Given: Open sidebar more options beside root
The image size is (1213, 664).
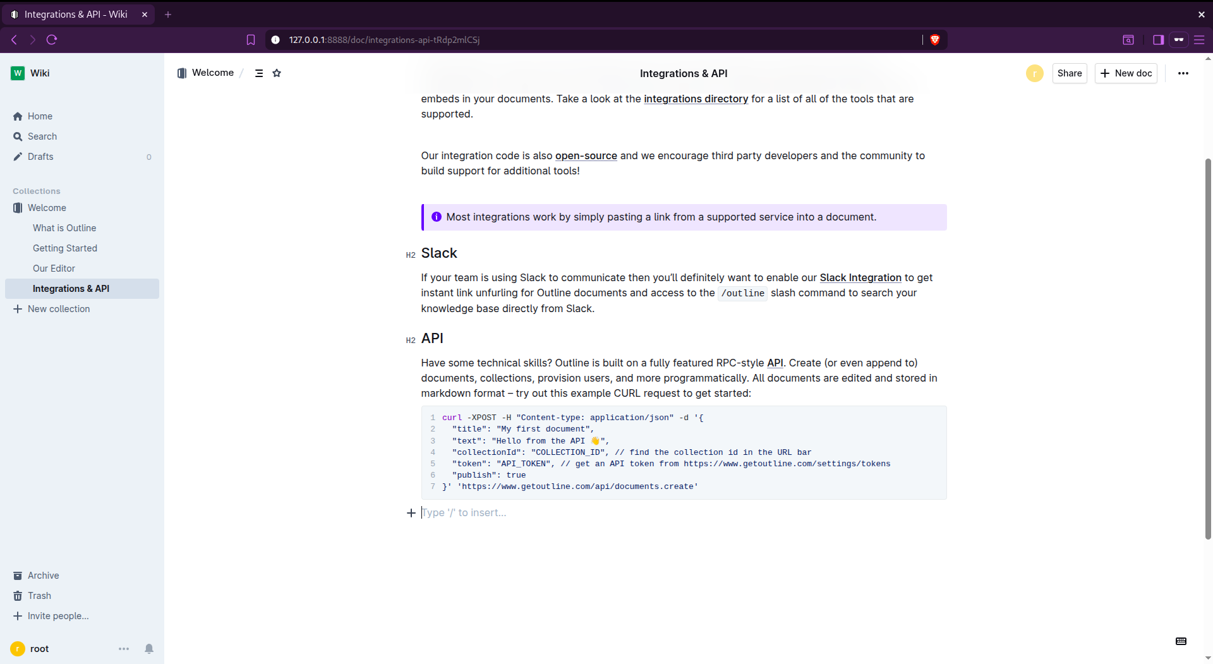Looking at the screenshot, I should (x=124, y=649).
